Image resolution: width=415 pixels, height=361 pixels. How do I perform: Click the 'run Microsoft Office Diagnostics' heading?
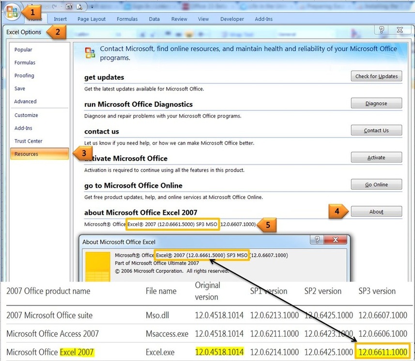point(138,105)
